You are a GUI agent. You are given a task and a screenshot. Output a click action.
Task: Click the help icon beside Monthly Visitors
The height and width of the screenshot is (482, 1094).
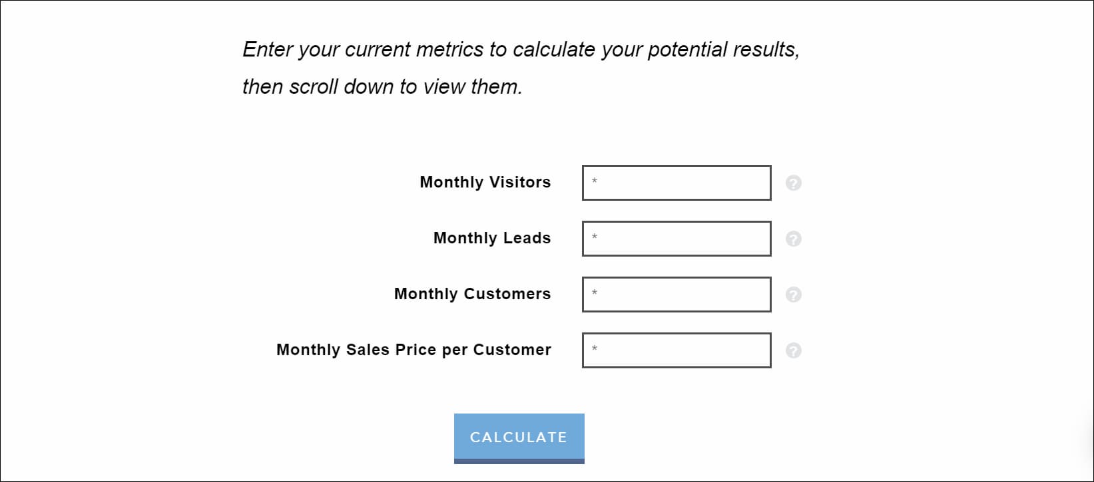pyautogui.click(x=793, y=183)
